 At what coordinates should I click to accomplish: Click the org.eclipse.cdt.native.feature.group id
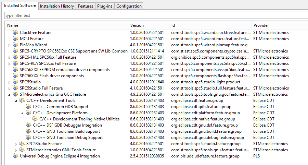tap(203, 119)
